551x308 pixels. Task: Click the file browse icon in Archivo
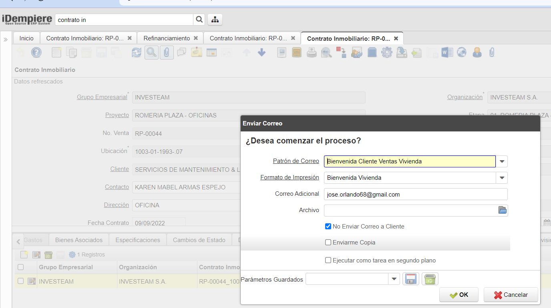(x=502, y=210)
